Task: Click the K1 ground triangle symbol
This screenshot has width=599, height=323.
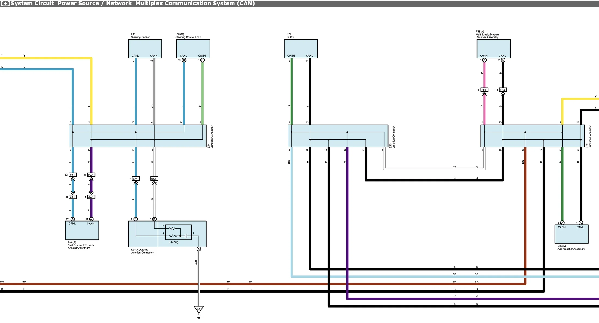Action: 199,309
